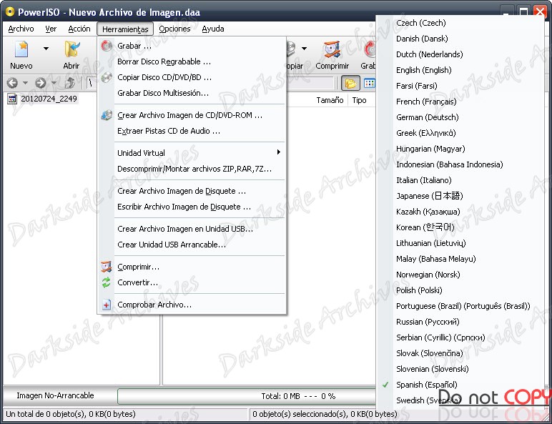Click the Nuevo toolbar icon

(x=21, y=49)
